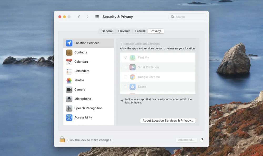Switch to the General tab

tap(107, 31)
